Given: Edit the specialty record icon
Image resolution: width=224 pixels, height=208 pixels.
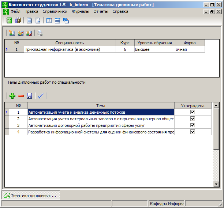Looking at the screenshot, I should tap(20, 33).
